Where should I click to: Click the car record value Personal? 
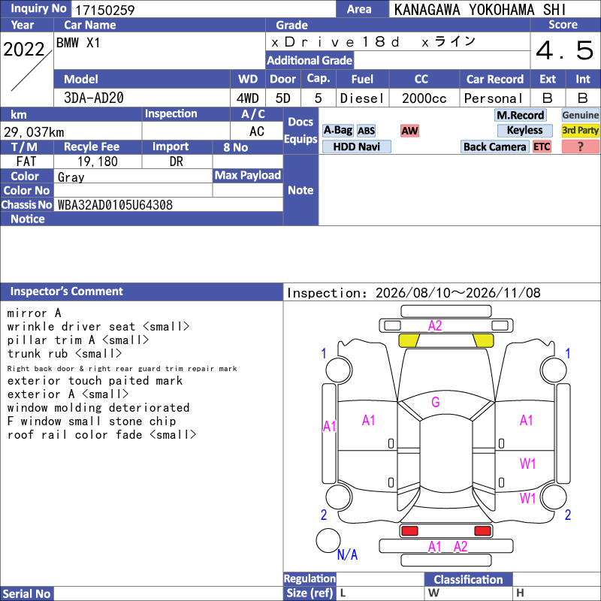click(494, 98)
